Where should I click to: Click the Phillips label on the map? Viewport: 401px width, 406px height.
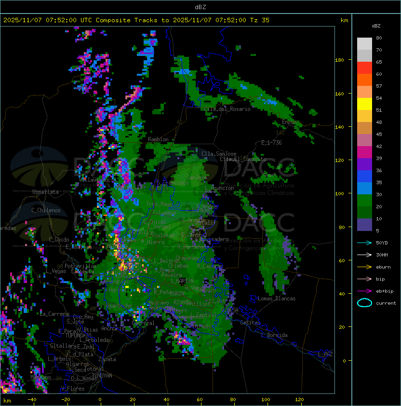click(199, 304)
